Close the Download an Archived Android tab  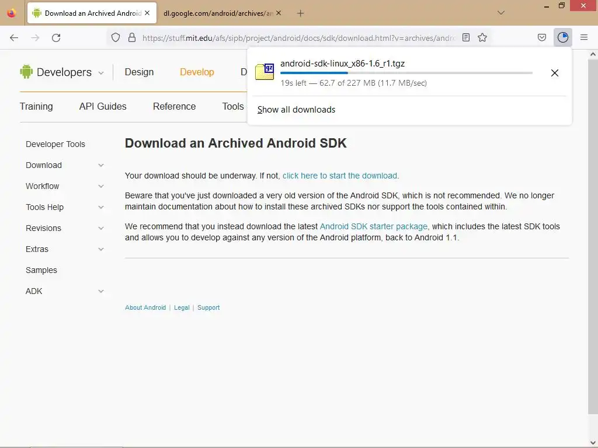147,13
